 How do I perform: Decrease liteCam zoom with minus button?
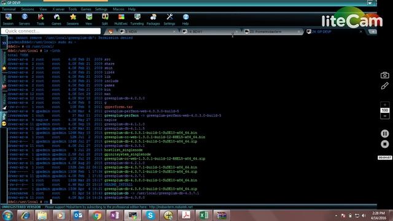[x=385, y=116]
